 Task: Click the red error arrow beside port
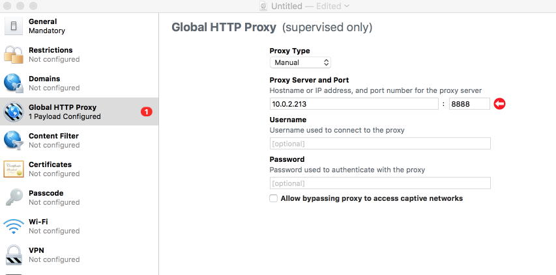point(500,104)
